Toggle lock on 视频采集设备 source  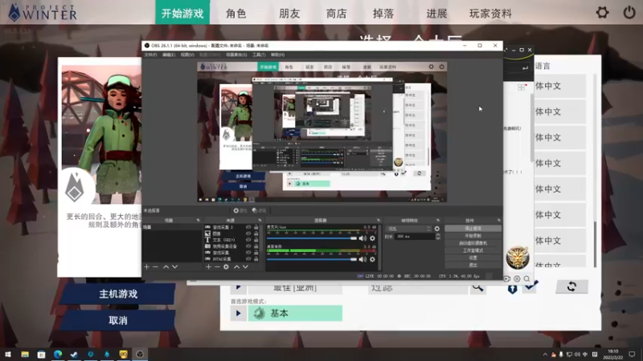(256, 246)
